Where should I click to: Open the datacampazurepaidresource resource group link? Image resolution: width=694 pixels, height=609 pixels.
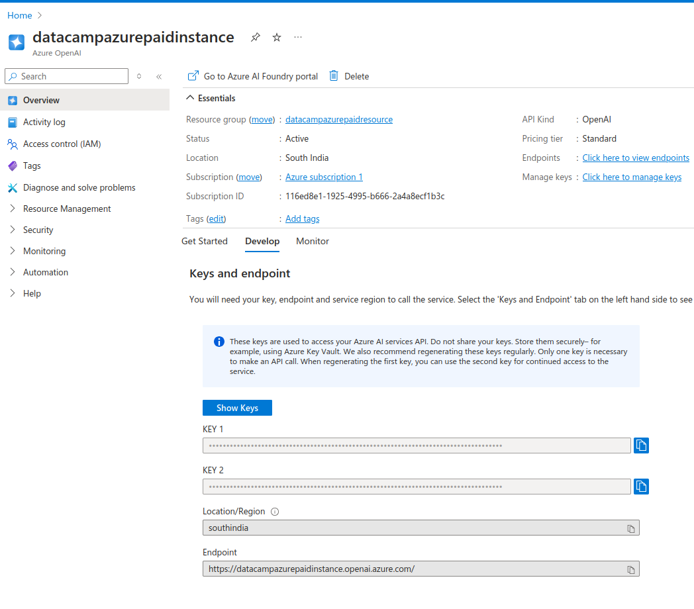pyautogui.click(x=339, y=120)
